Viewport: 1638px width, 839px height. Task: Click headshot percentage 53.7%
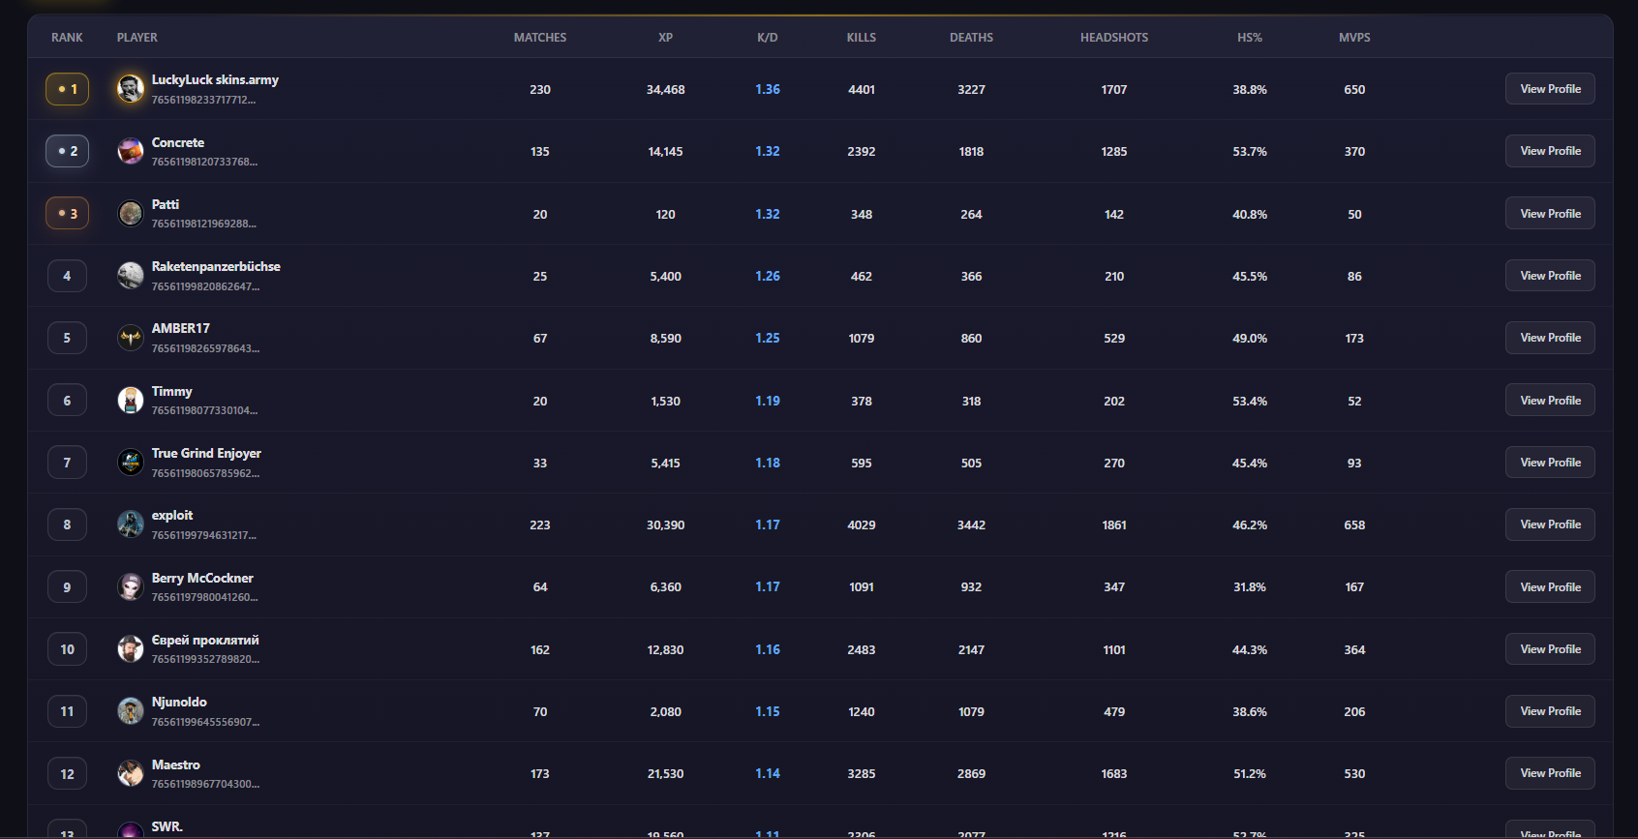pyautogui.click(x=1250, y=151)
